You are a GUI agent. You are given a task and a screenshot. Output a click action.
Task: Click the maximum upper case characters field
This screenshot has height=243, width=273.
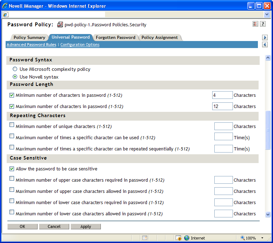click(x=223, y=191)
